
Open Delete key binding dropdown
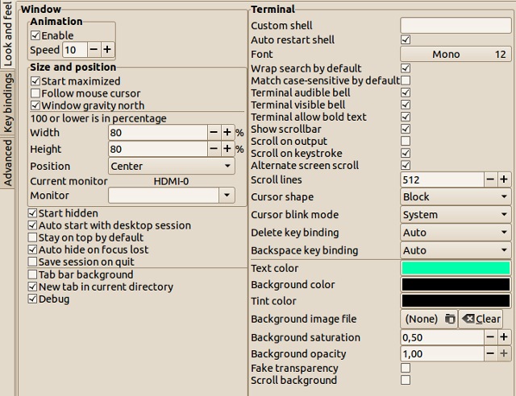click(456, 233)
